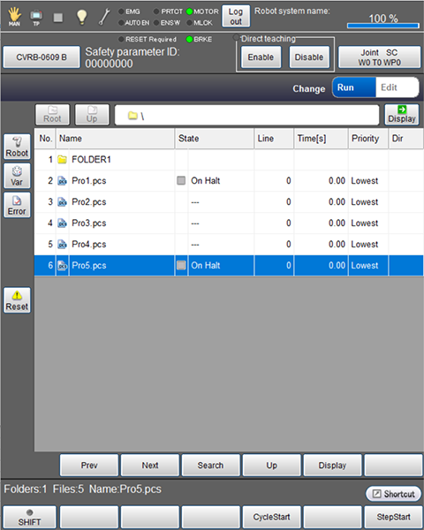Open the Error log panel
Image resolution: width=424 pixels, height=530 pixels.
pos(17,205)
